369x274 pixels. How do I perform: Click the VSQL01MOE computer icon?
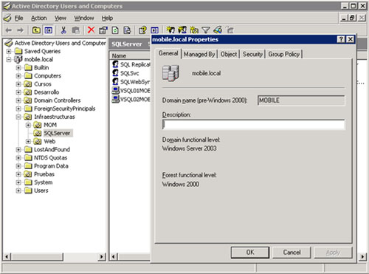tap(115, 90)
